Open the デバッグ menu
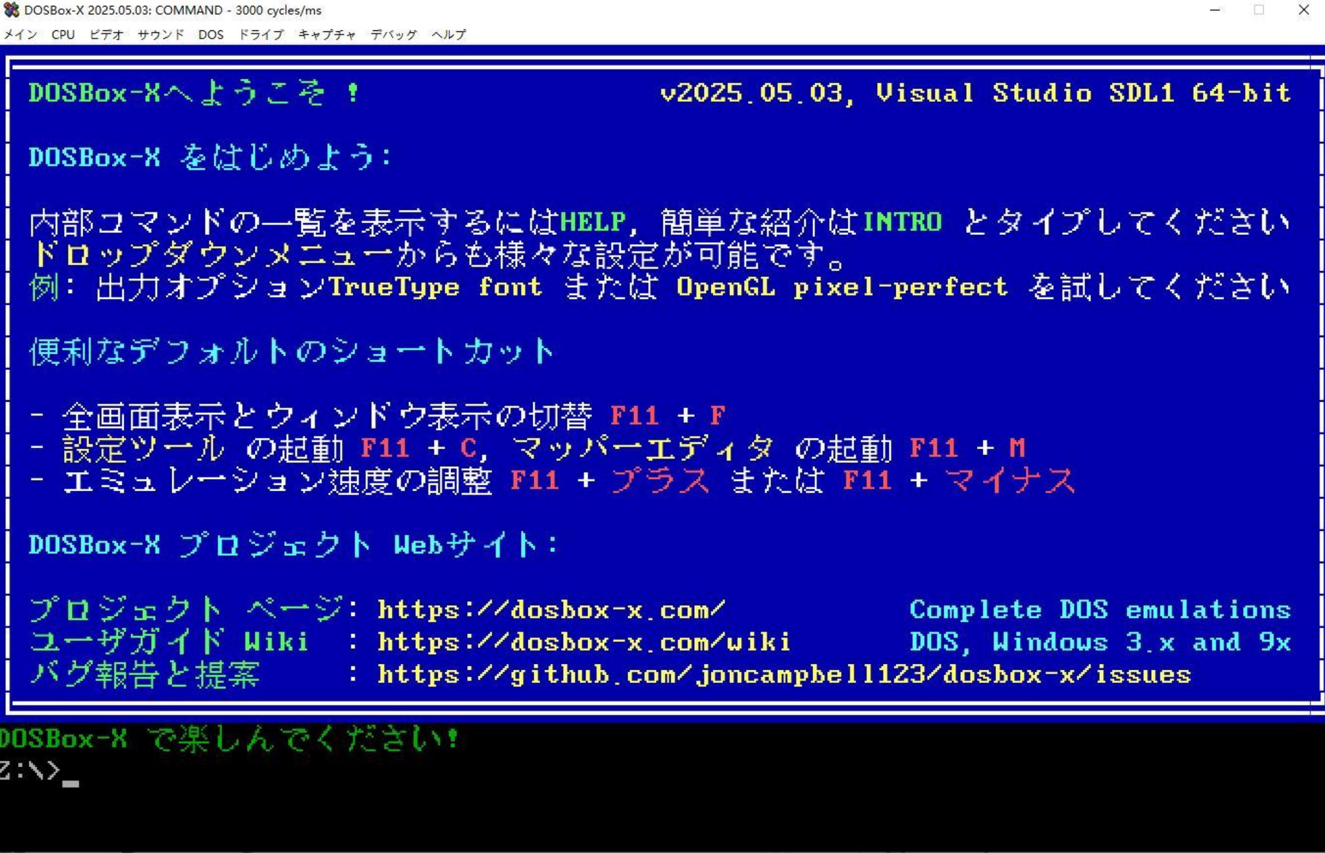 (394, 34)
